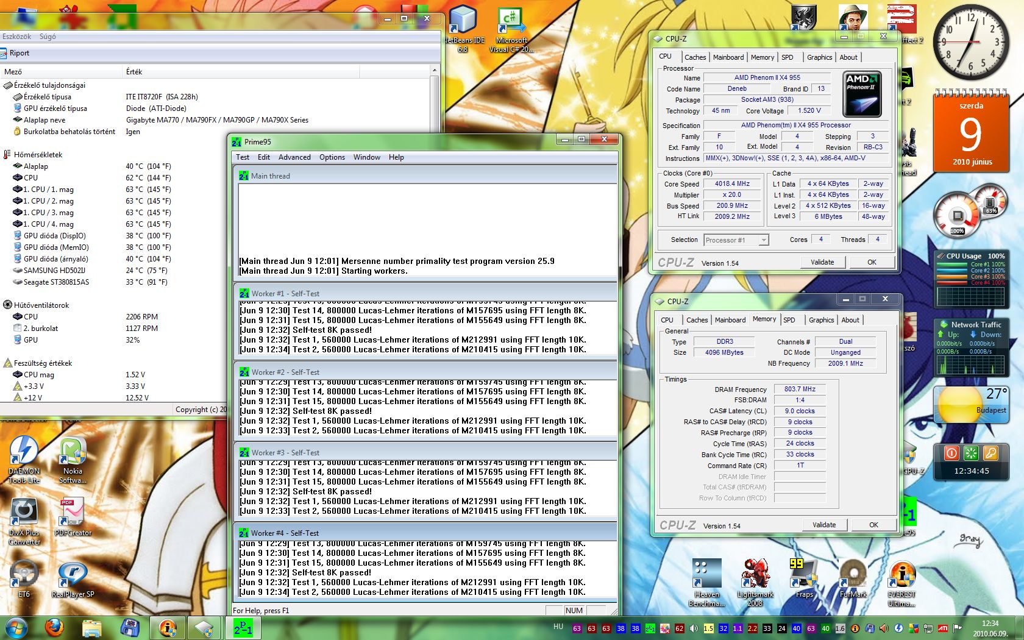Launch RealPlayer SP from desktop
1024x640 pixels.
click(73, 578)
